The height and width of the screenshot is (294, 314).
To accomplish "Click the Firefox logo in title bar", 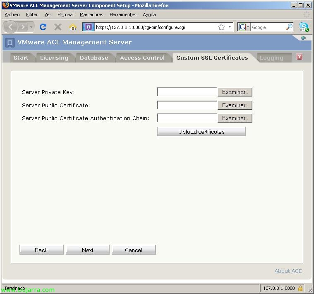I will 6,5.
